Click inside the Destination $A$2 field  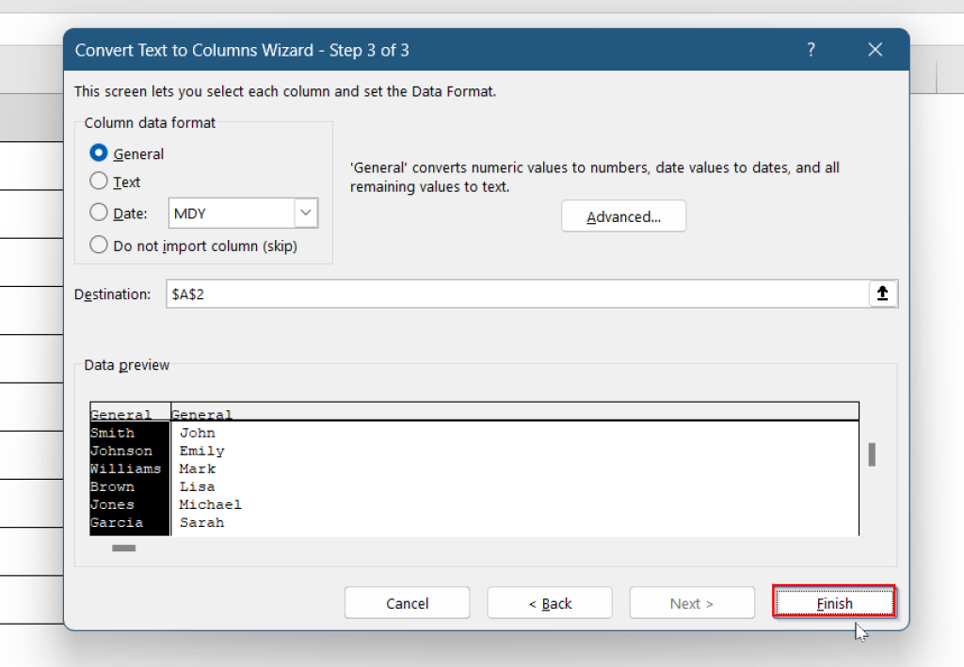(517, 294)
